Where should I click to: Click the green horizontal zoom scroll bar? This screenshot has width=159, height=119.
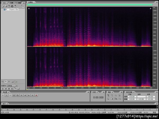[90, 5]
